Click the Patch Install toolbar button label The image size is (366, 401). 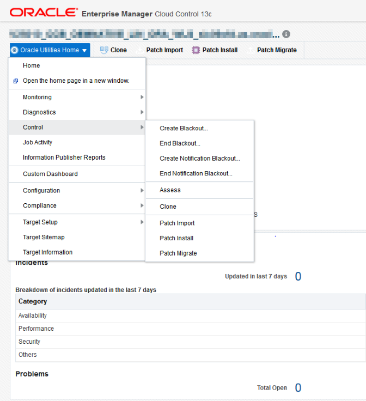click(x=220, y=50)
